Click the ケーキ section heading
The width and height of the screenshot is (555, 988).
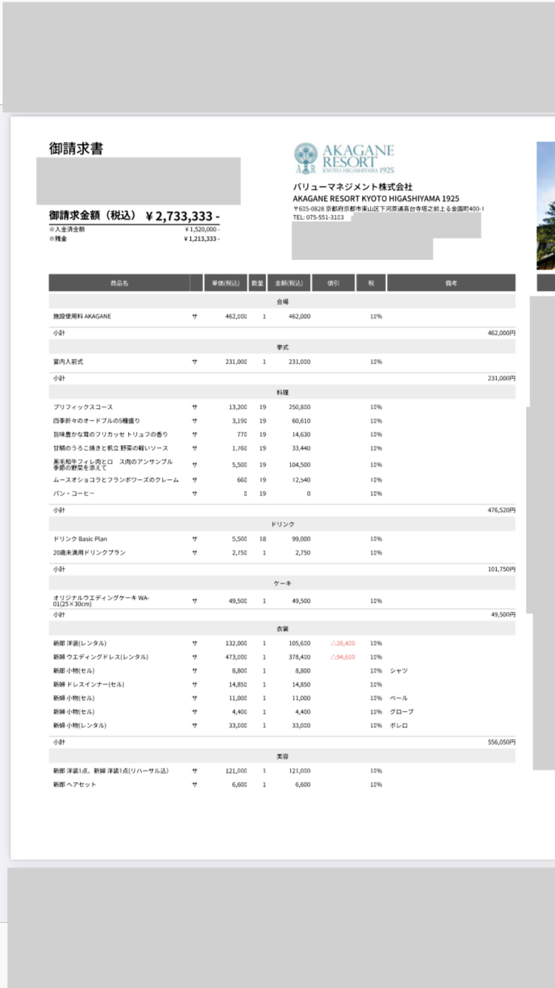(x=283, y=584)
